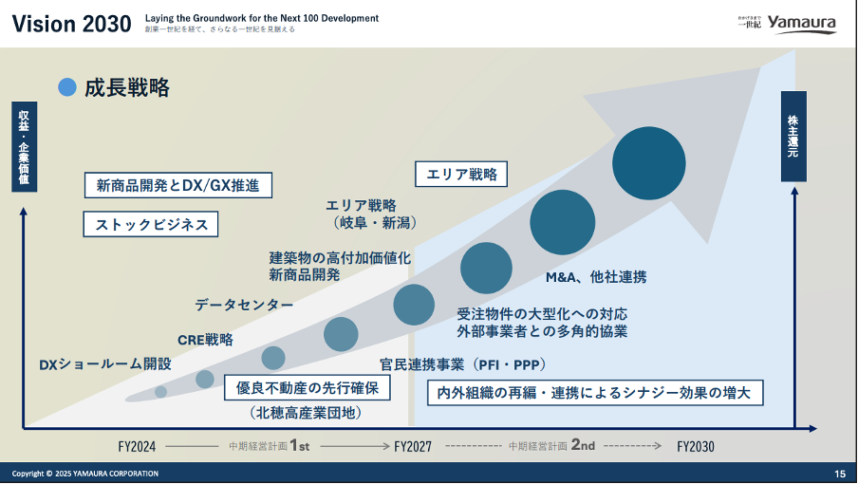Click the 中期経営計画 1st label

tap(270, 446)
